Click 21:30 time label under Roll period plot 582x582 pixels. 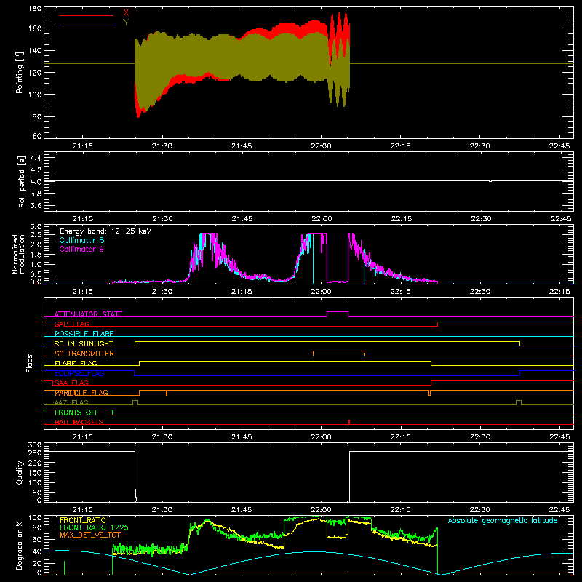tap(162, 219)
